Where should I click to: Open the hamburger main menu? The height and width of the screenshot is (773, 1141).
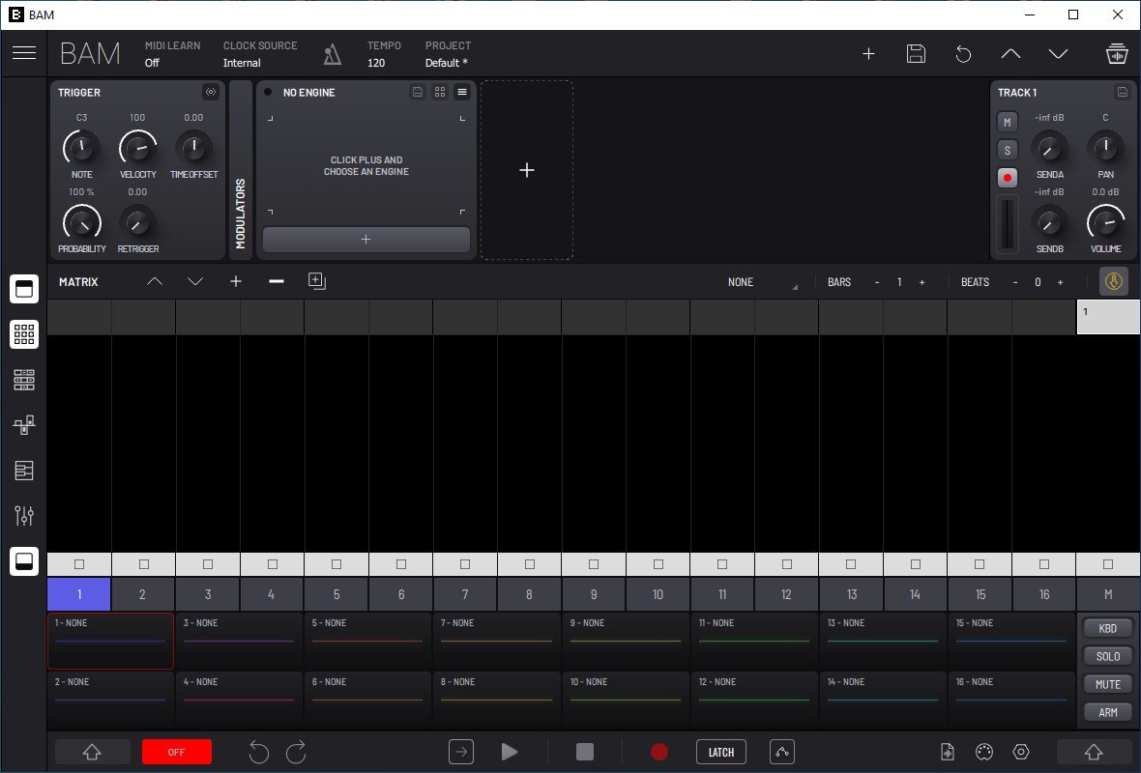(x=24, y=53)
